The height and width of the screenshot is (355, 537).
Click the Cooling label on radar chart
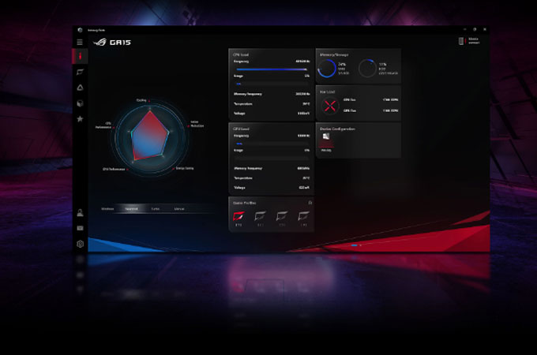[x=141, y=100]
